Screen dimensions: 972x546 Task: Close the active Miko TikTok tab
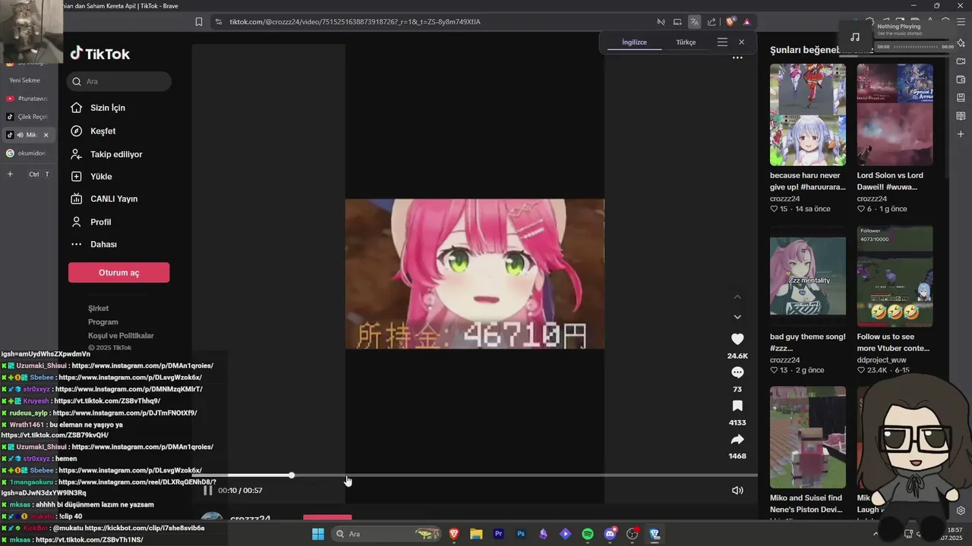46,135
